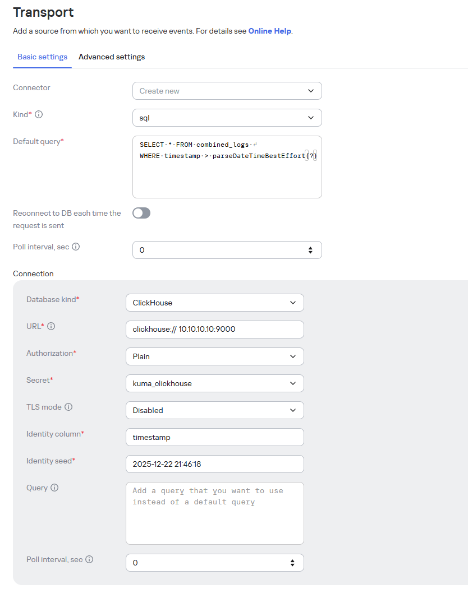Click the info icon next to Query

(x=54, y=488)
